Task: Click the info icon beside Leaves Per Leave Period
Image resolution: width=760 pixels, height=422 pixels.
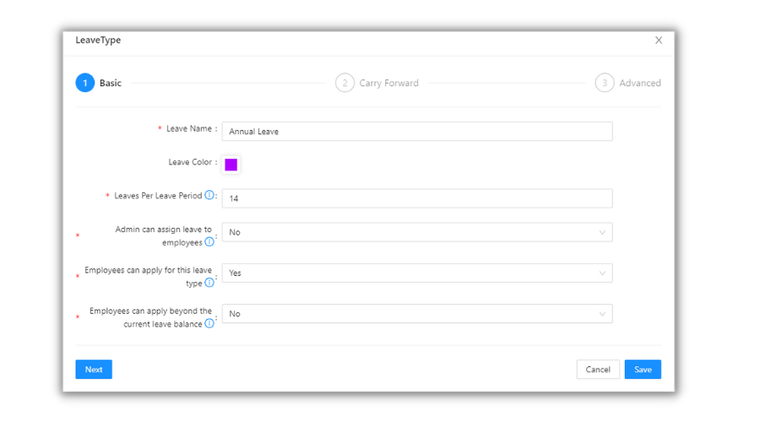Action: pyautogui.click(x=209, y=196)
